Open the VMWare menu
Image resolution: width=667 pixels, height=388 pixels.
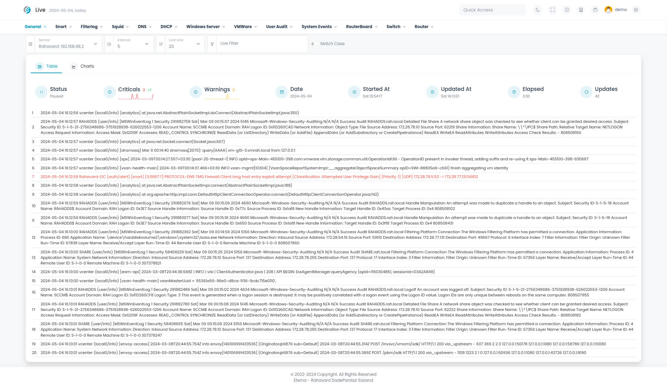pyautogui.click(x=246, y=27)
